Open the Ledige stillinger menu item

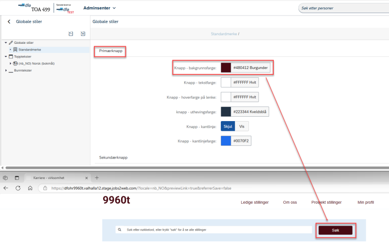(254, 202)
